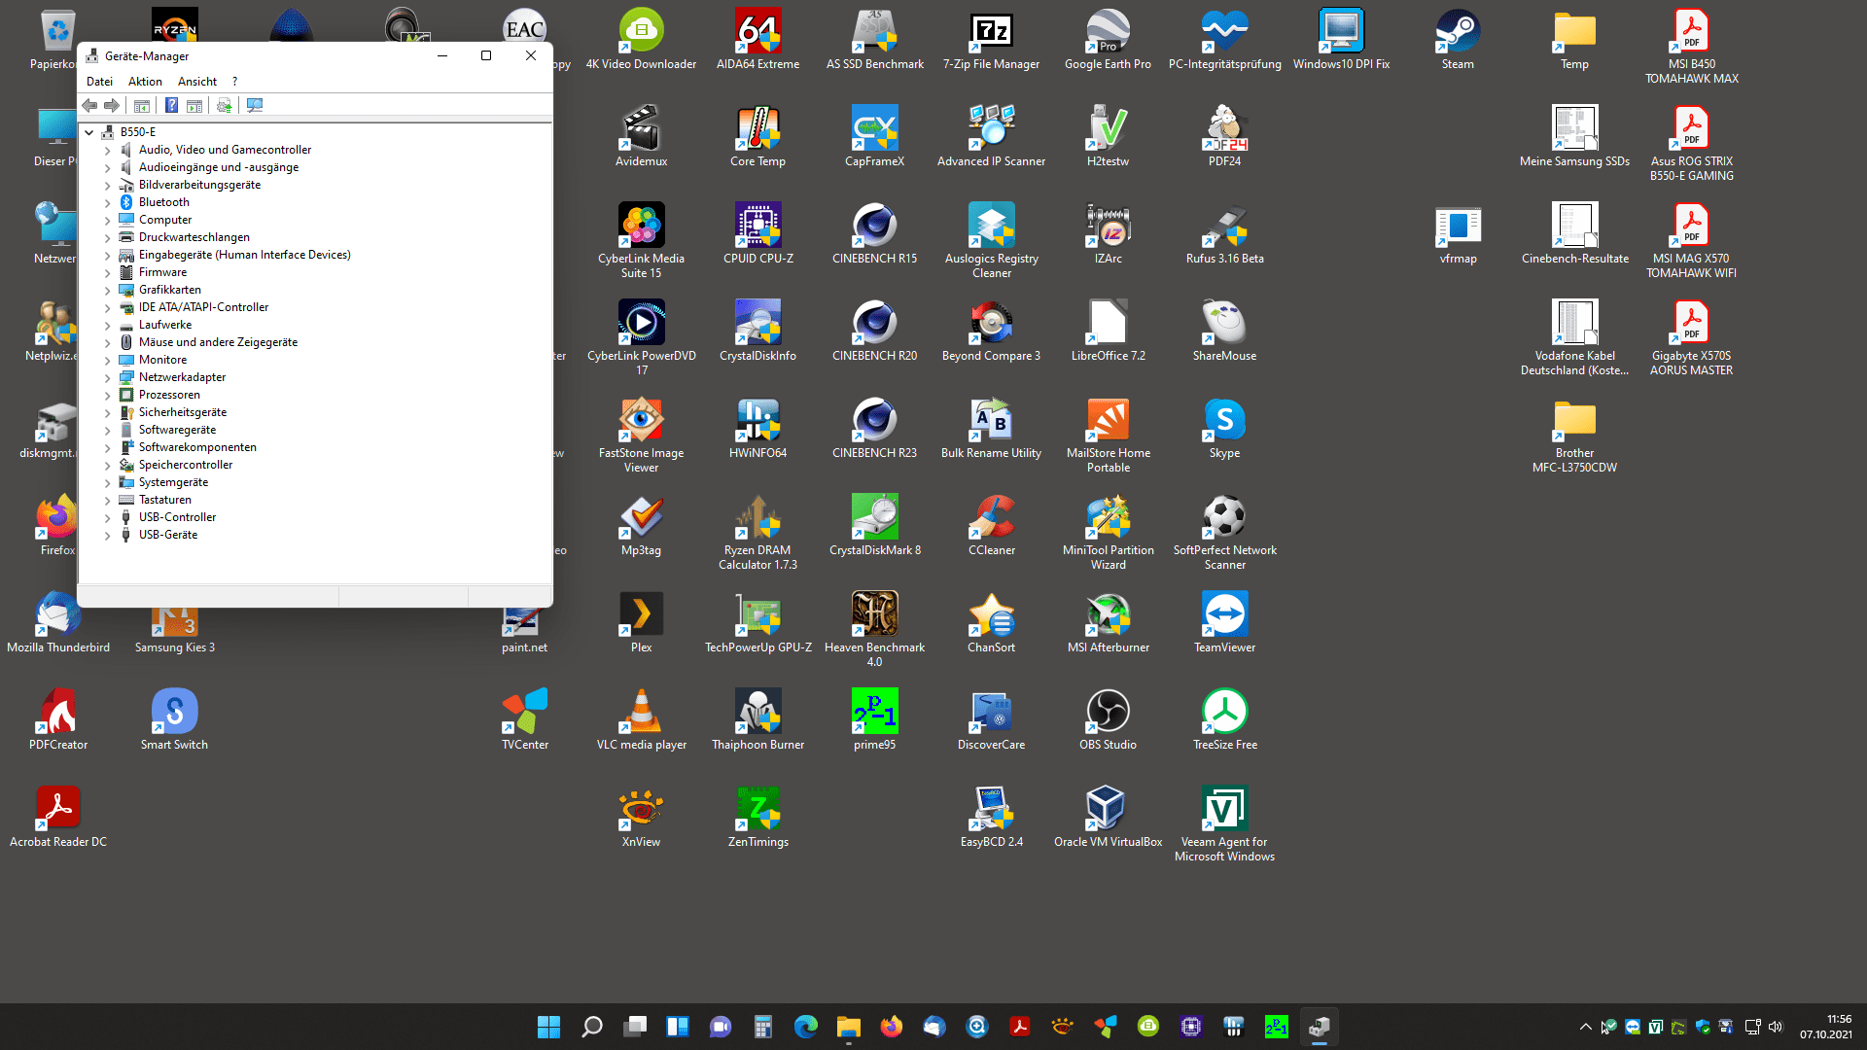
Task: Expand the Bluetooth category
Action: click(x=108, y=202)
